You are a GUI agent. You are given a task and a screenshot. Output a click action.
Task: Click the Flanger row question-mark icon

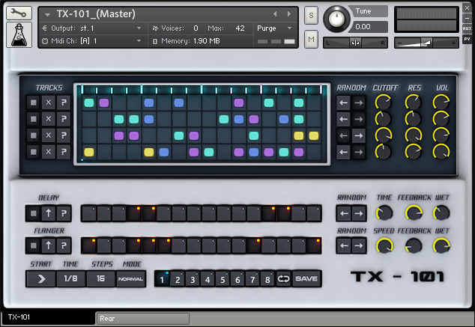point(64,245)
